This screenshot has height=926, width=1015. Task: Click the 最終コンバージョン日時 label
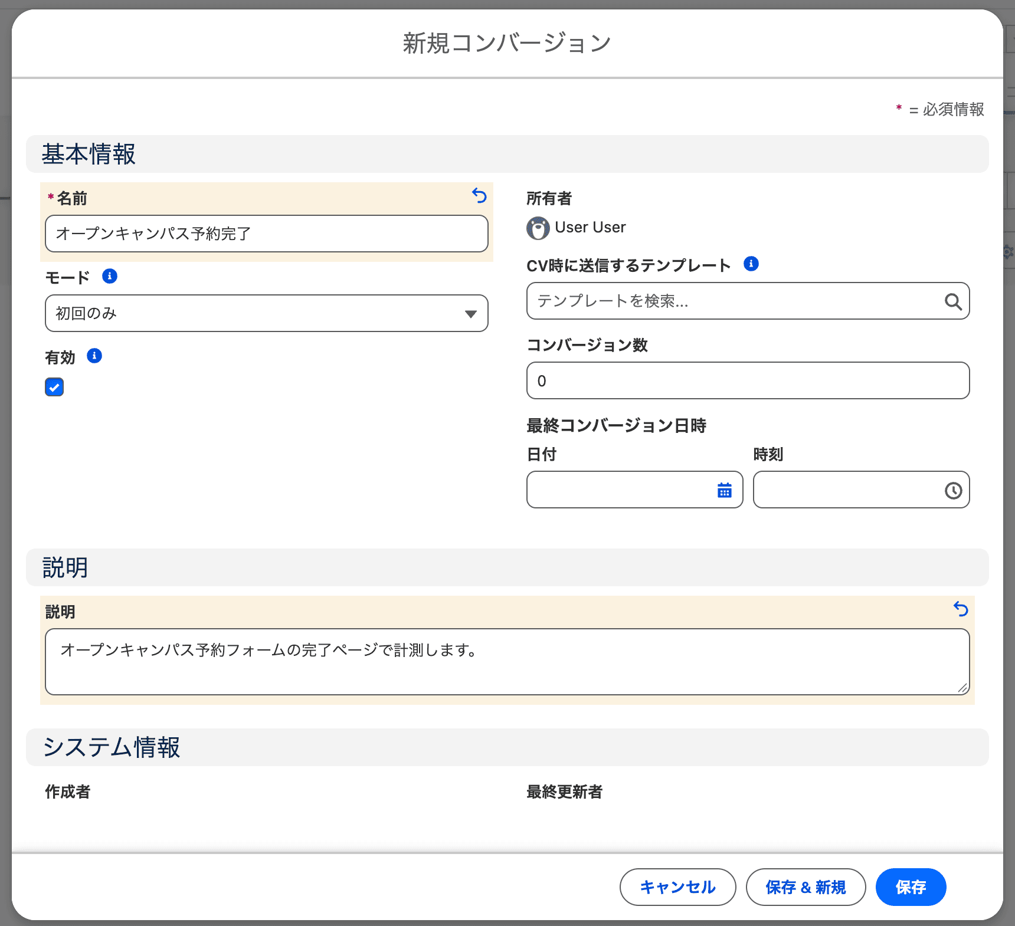coord(617,425)
